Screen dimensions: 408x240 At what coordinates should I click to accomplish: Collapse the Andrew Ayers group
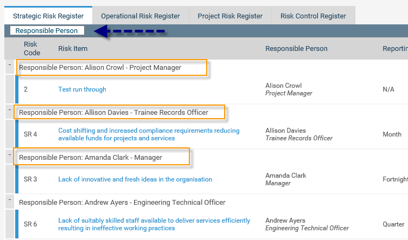tap(10, 200)
